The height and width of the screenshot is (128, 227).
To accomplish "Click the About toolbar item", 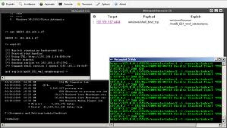I will coord(122,5).
